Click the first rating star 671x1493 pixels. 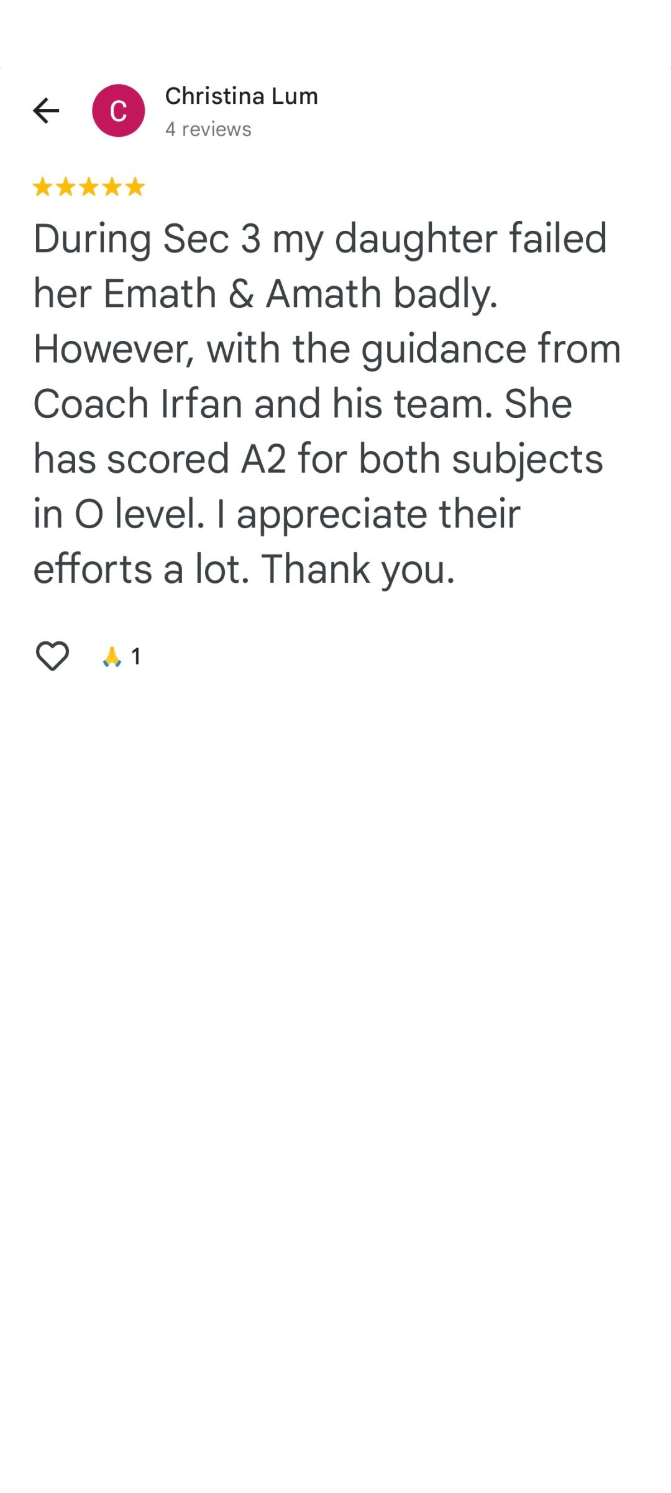click(x=42, y=187)
